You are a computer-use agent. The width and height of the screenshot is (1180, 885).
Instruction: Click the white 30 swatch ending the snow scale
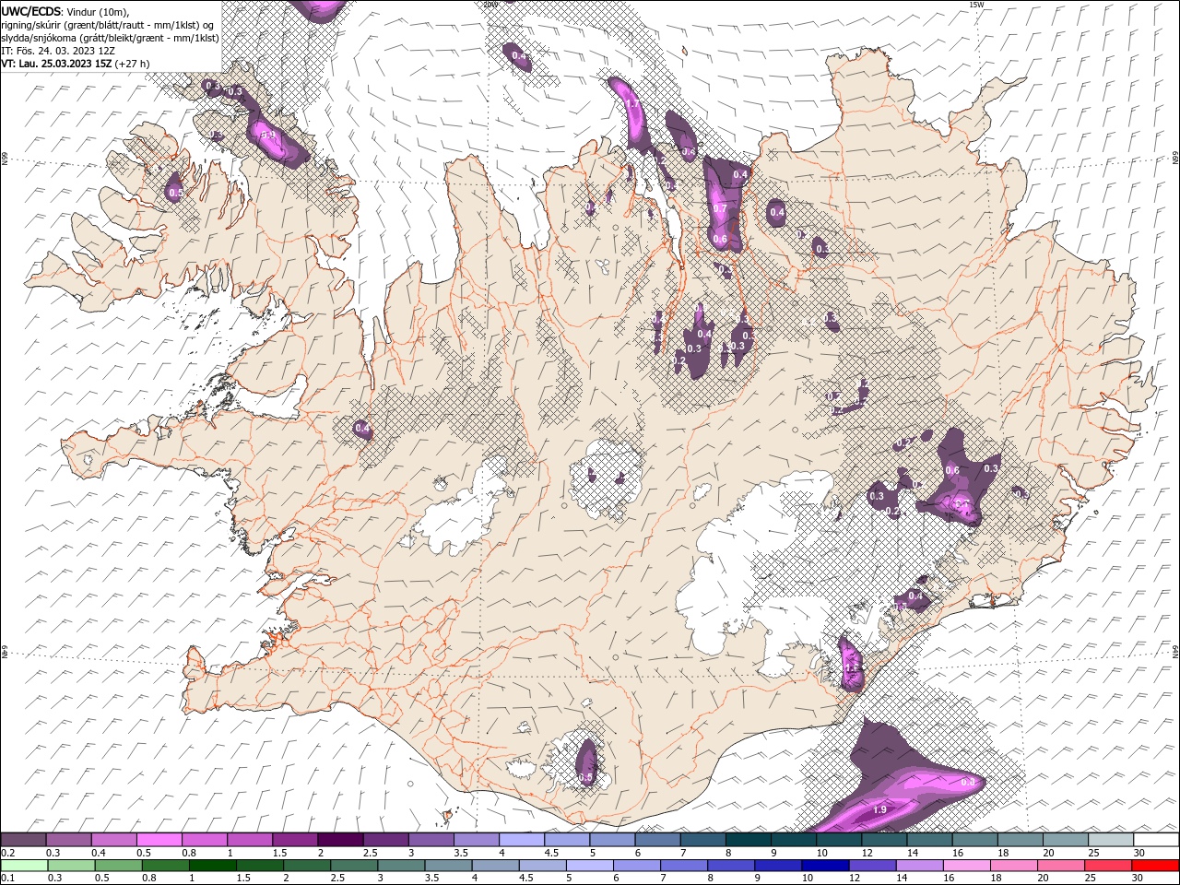[x=1155, y=840]
